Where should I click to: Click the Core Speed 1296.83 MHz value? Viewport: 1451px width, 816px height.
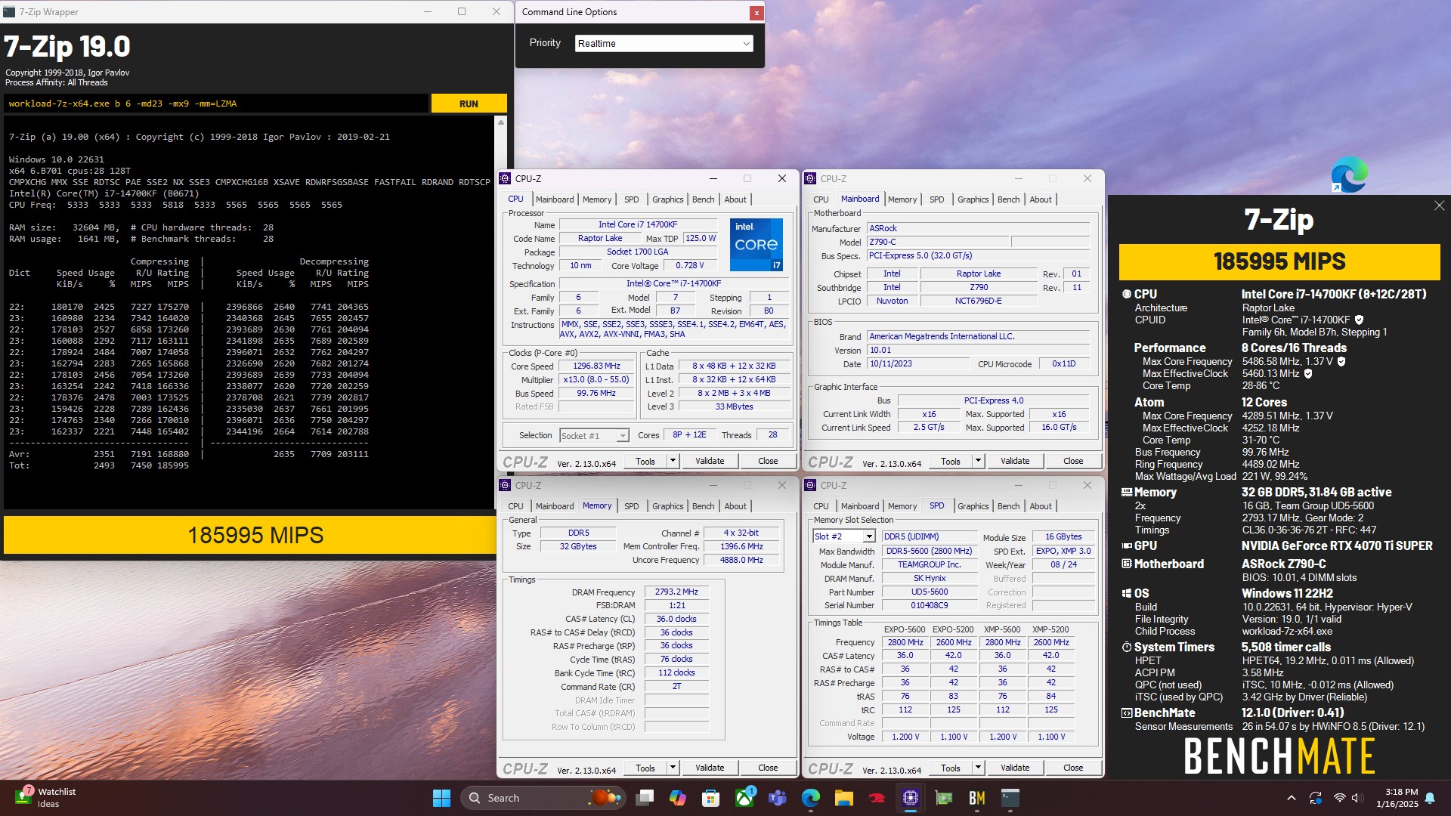pos(596,366)
